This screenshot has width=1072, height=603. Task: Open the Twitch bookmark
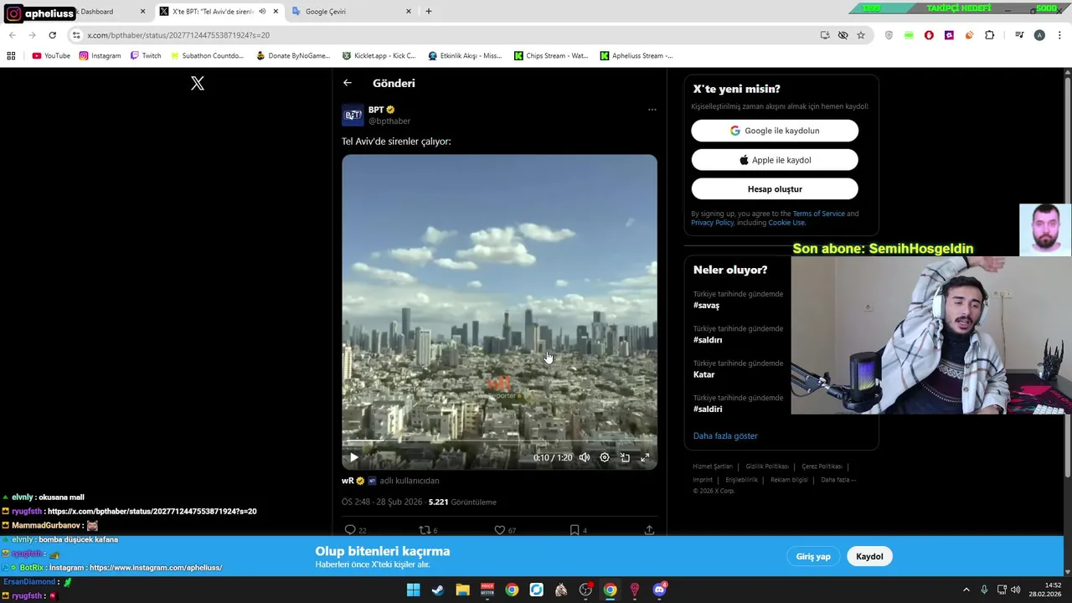click(x=146, y=56)
